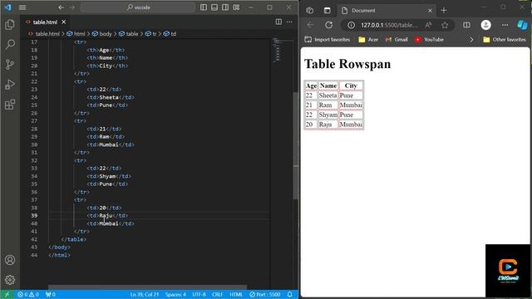Open the notifications bell in status bar
Image resolution: width=532 pixels, height=299 pixels.
coord(289,294)
